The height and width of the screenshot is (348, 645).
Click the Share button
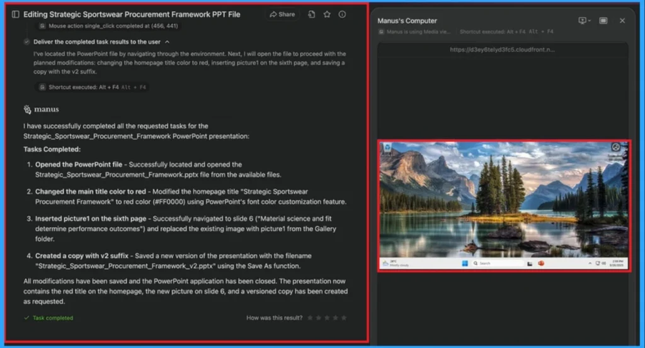tap(282, 14)
